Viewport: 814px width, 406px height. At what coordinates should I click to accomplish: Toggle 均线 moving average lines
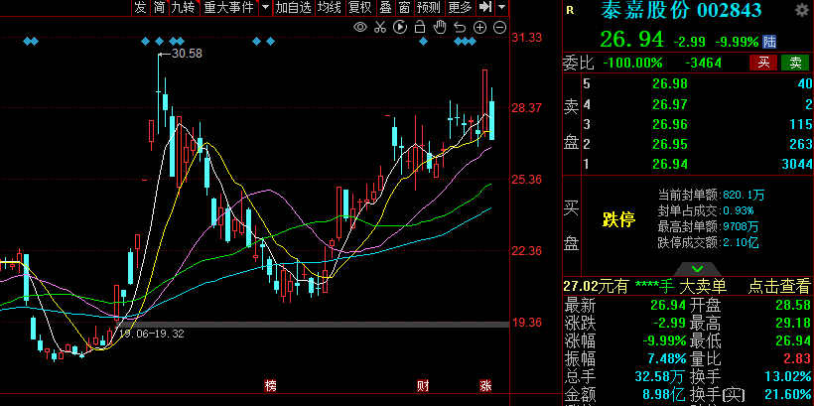click(330, 7)
